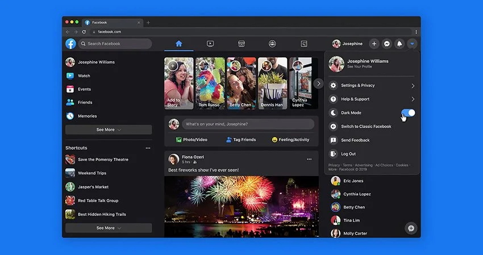Select Log Out from the menu
483x255 pixels.
(x=348, y=154)
